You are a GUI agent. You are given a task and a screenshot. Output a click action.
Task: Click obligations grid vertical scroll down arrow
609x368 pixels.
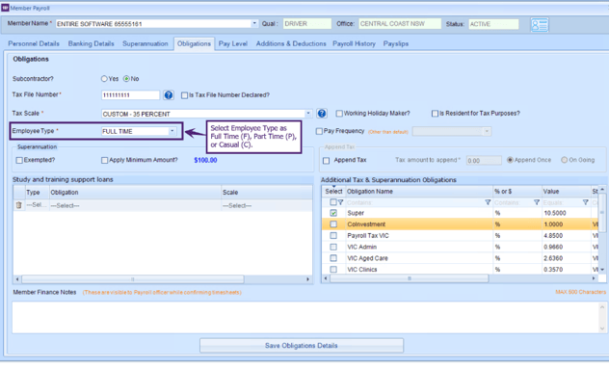pos(602,270)
